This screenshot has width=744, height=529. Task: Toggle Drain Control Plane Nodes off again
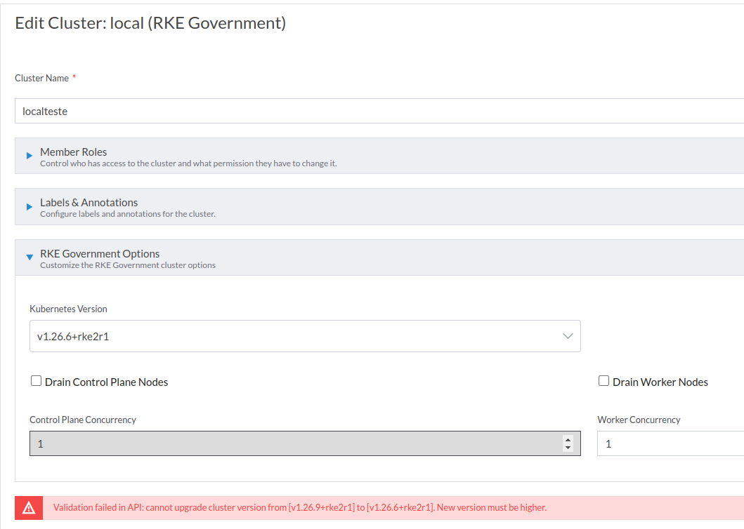[x=36, y=380]
